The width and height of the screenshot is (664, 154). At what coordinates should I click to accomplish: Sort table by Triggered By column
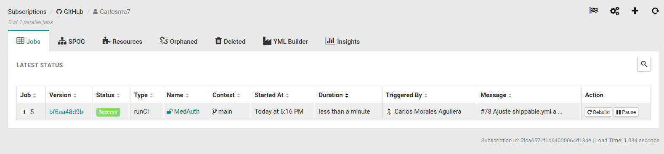406,95
